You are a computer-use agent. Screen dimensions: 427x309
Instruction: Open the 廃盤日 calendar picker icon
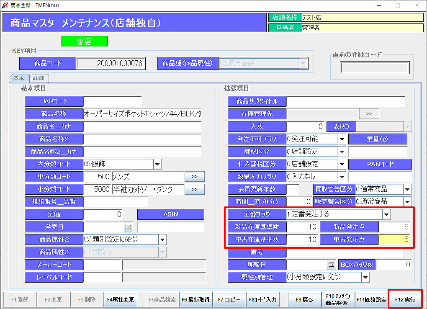click(x=332, y=265)
